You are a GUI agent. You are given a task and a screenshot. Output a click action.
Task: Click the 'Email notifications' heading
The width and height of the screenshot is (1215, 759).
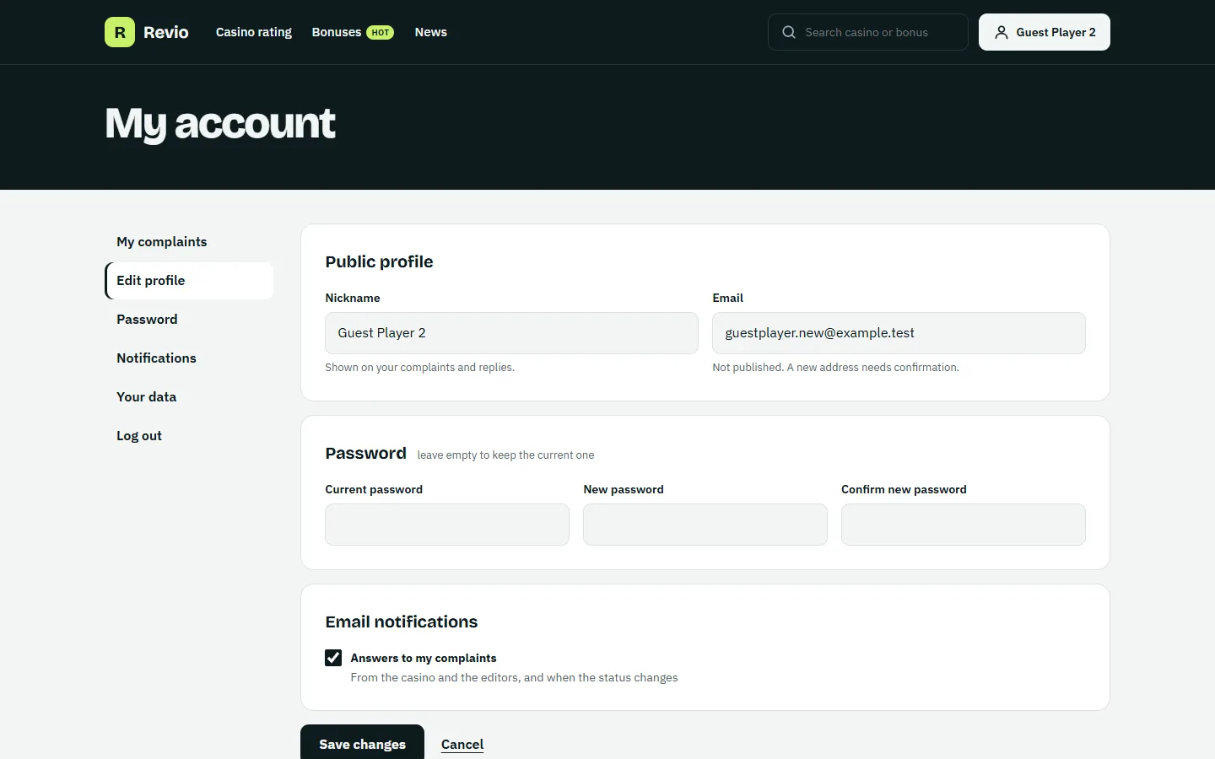402,622
